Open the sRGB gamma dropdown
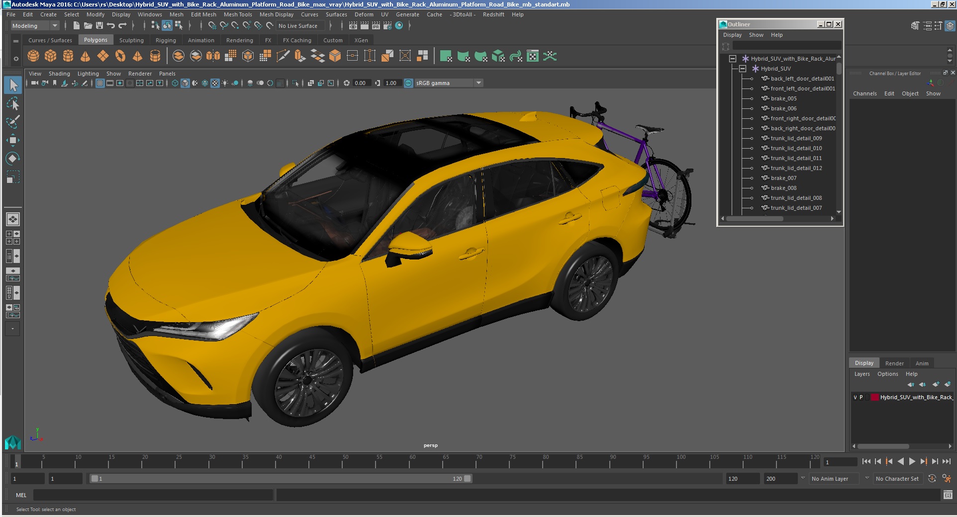The image size is (957, 517). [x=449, y=83]
